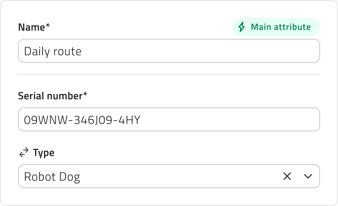Click the required asterisk next to Name
This screenshot has height=206, width=338.
coord(48,26)
